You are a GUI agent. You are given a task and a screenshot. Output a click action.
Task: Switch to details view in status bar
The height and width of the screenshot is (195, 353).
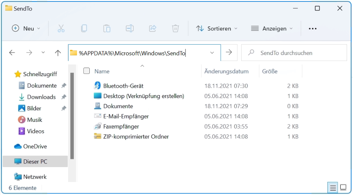333,187
